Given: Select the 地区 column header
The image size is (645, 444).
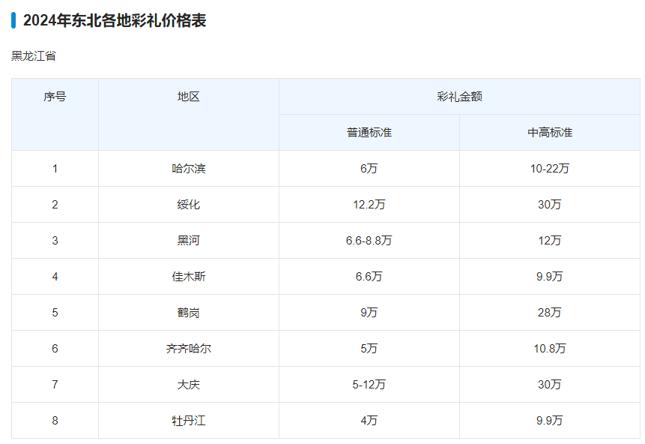Looking at the screenshot, I should (189, 97).
